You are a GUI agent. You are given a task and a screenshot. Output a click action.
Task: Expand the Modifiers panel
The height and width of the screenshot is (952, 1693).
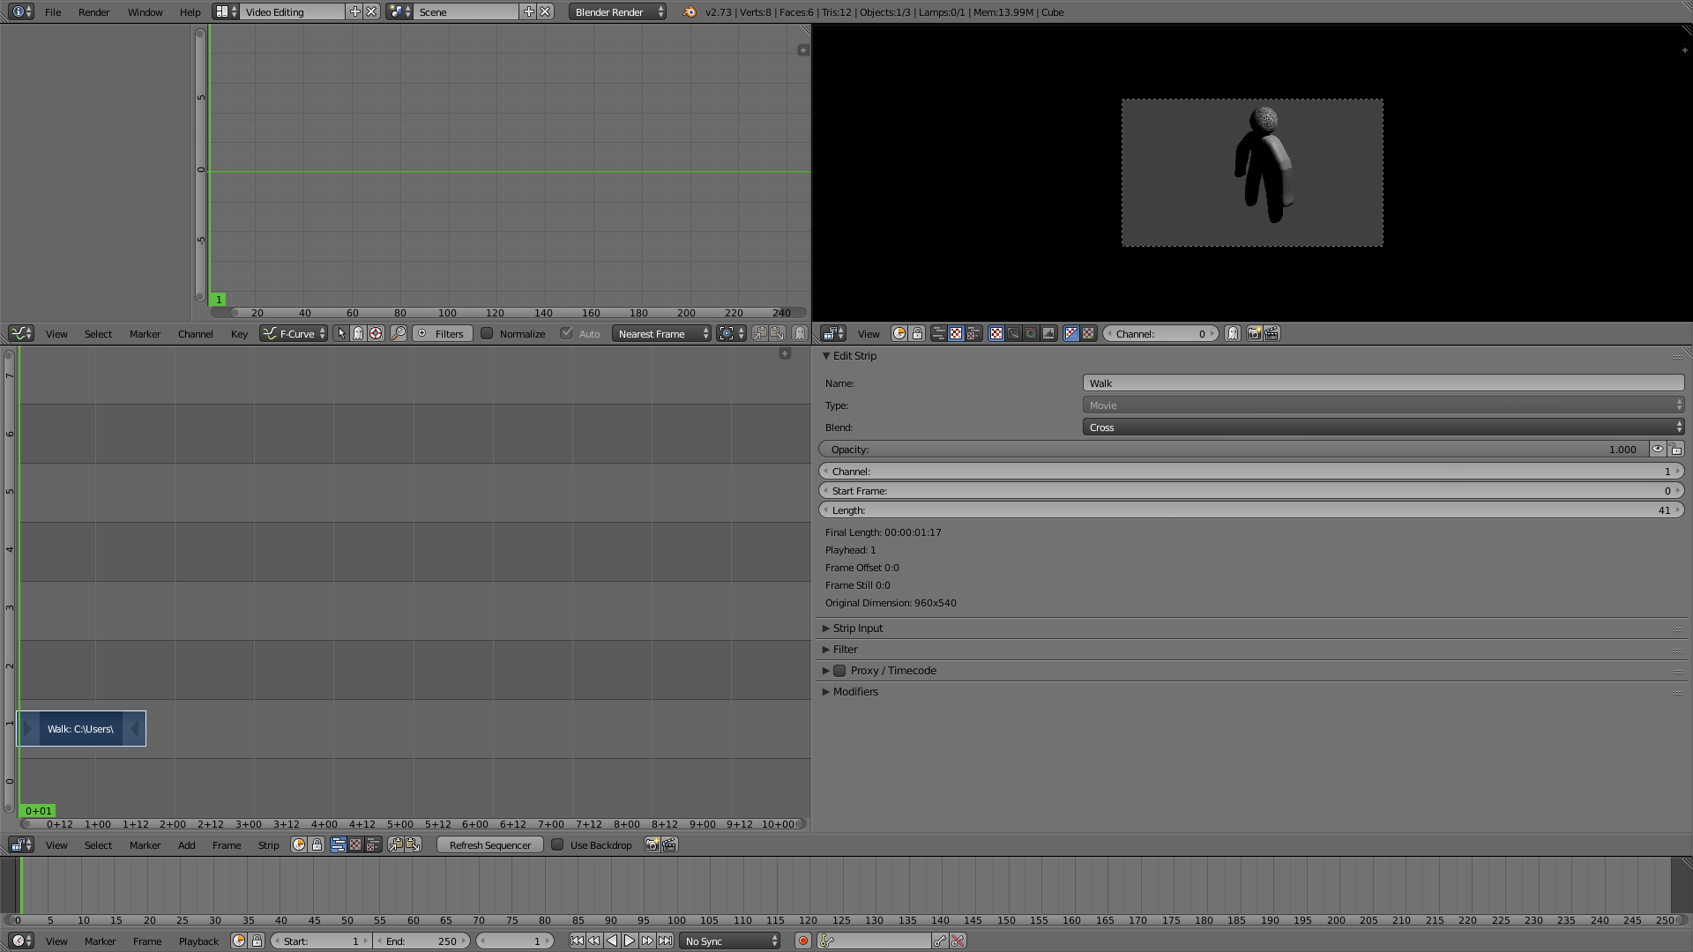click(854, 692)
